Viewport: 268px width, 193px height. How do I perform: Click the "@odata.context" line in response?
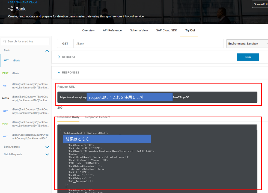85,133
